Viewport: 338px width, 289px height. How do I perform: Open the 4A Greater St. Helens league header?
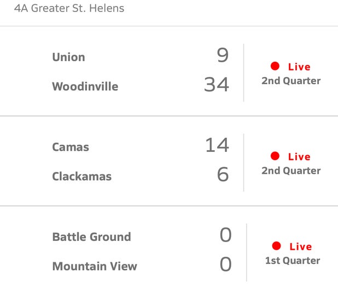[x=69, y=8]
